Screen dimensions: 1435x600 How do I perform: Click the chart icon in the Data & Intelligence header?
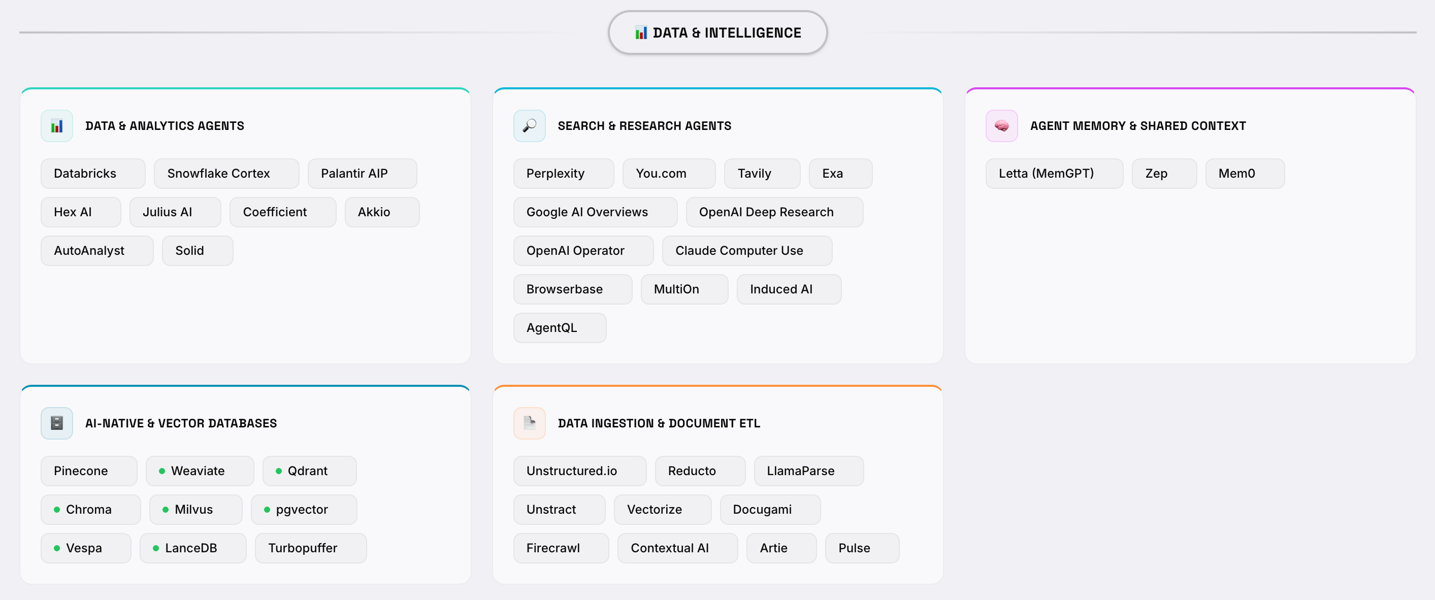click(641, 33)
